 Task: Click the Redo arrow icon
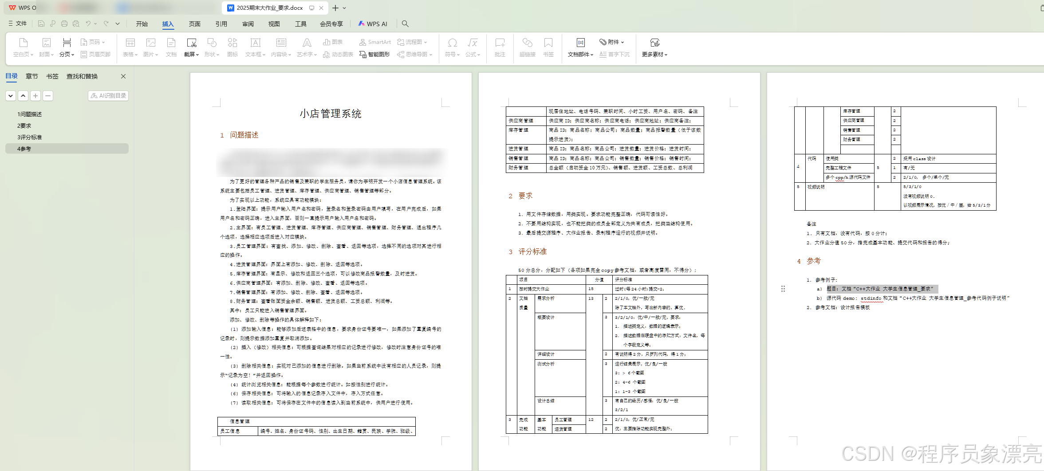pyautogui.click(x=106, y=24)
